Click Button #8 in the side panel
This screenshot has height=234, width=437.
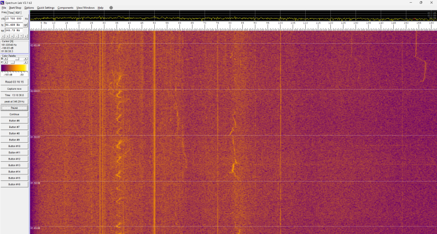(14, 133)
